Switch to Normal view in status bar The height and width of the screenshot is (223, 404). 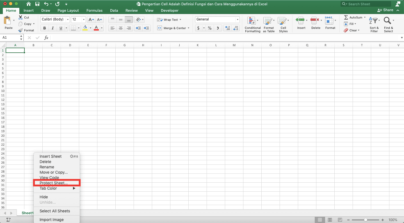(320, 220)
